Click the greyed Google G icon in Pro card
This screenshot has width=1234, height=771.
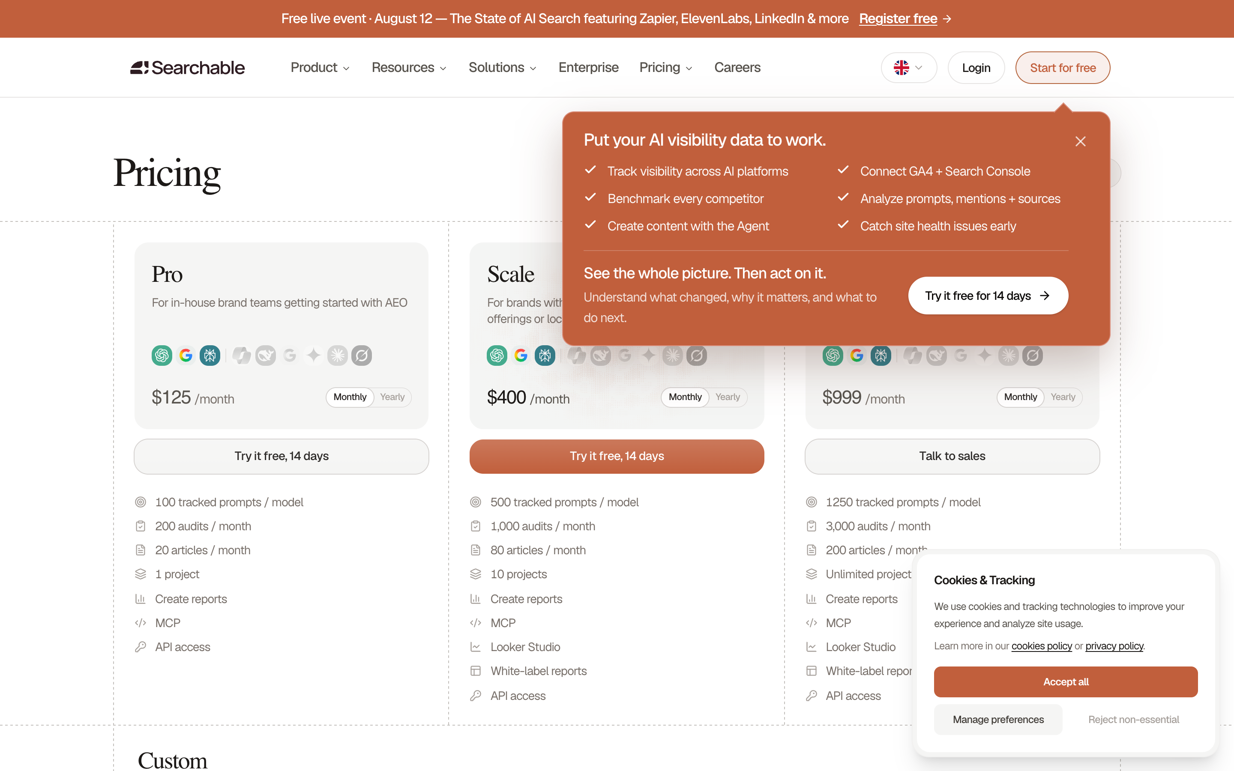tap(290, 356)
